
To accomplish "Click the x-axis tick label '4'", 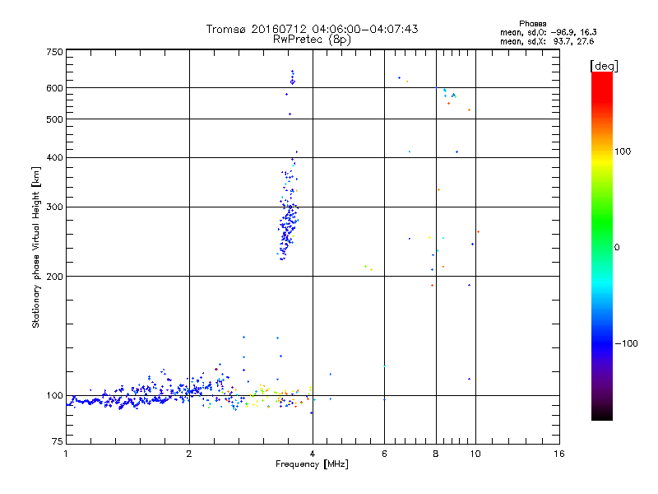I will tap(313, 454).
